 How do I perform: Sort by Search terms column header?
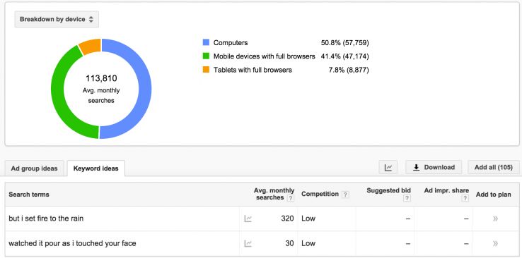click(x=29, y=195)
